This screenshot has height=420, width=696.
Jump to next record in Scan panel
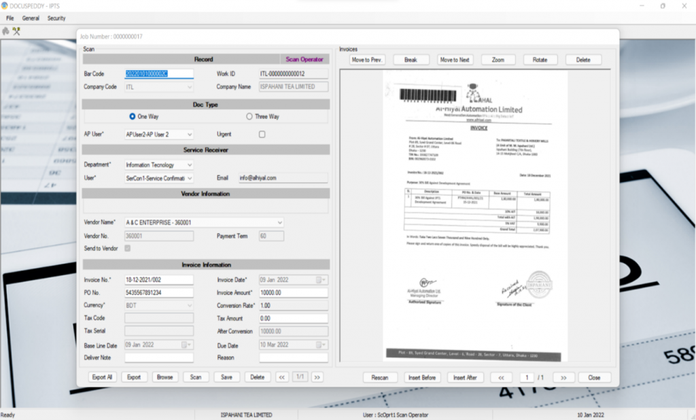click(317, 377)
